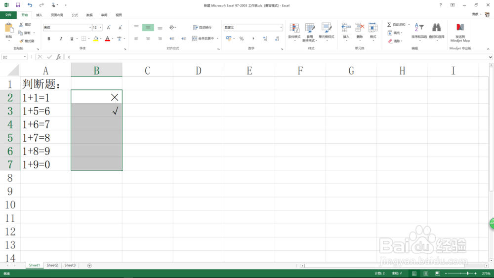Click the Redo arrow icon
The width and height of the screenshot is (494, 278).
click(41, 5)
